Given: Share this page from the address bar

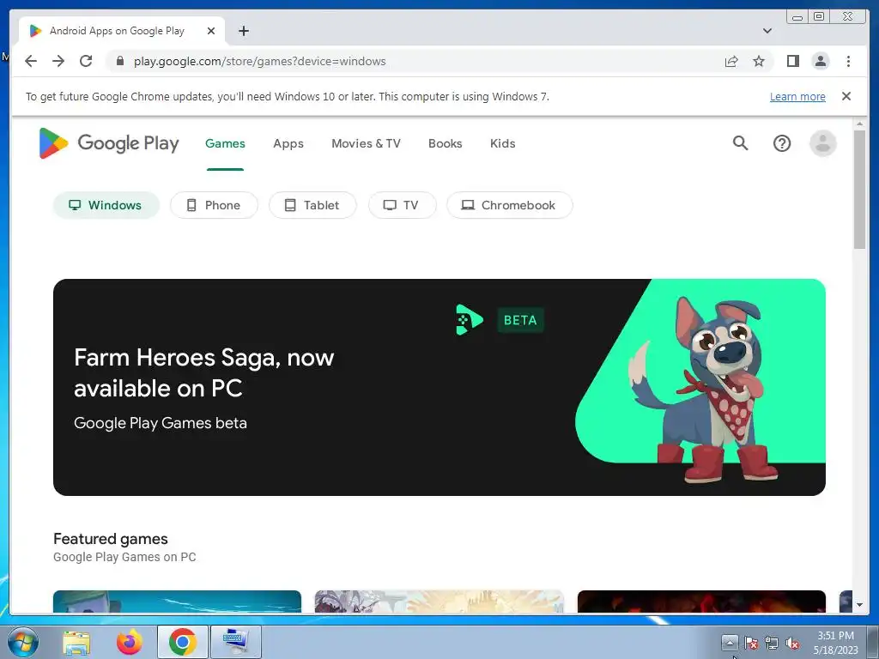Looking at the screenshot, I should tap(731, 61).
